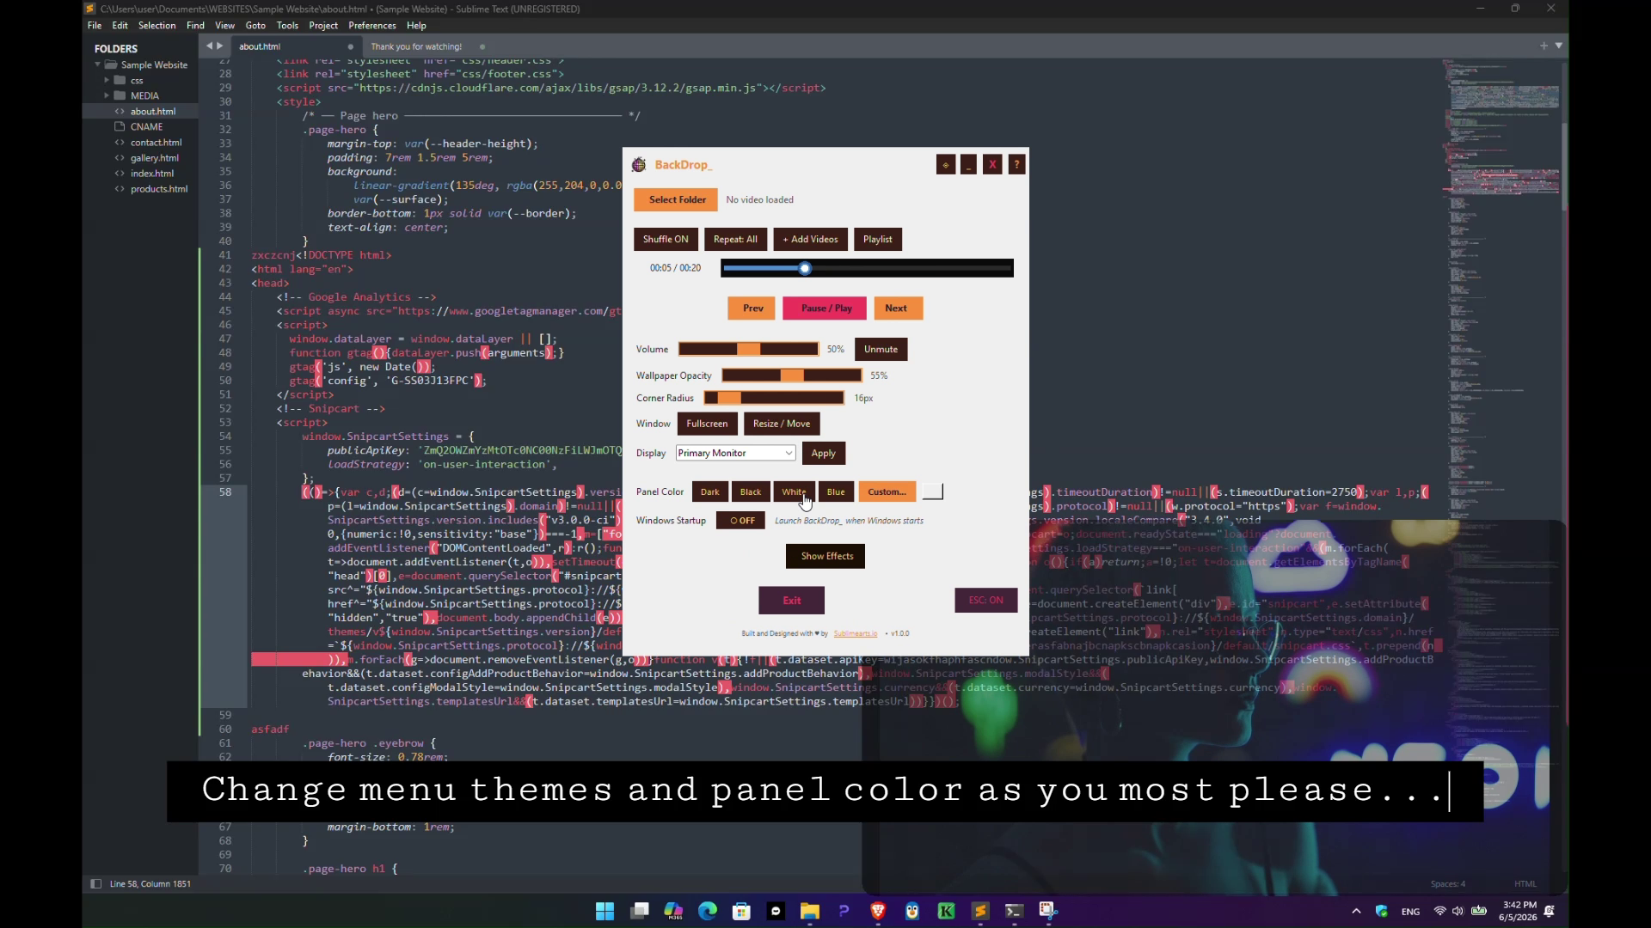
Task: Open Sublime tab list dropdown arrow
Action: coord(1559,46)
